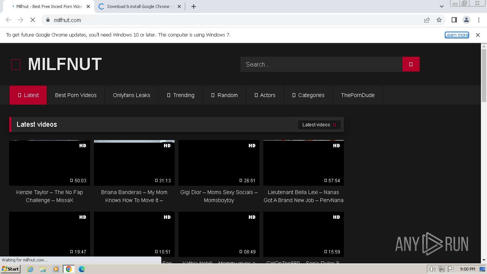Launch Windows Media Player from taskbar
487x274 pixels.
point(56,269)
